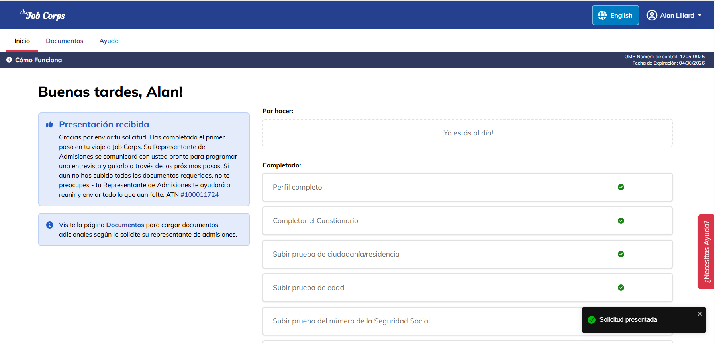Click the thumbs-up icon in Presentación recibida
Image resolution: width=715 pixels, height=343 pixels.
pyautogui.click(x=50, y=125)
